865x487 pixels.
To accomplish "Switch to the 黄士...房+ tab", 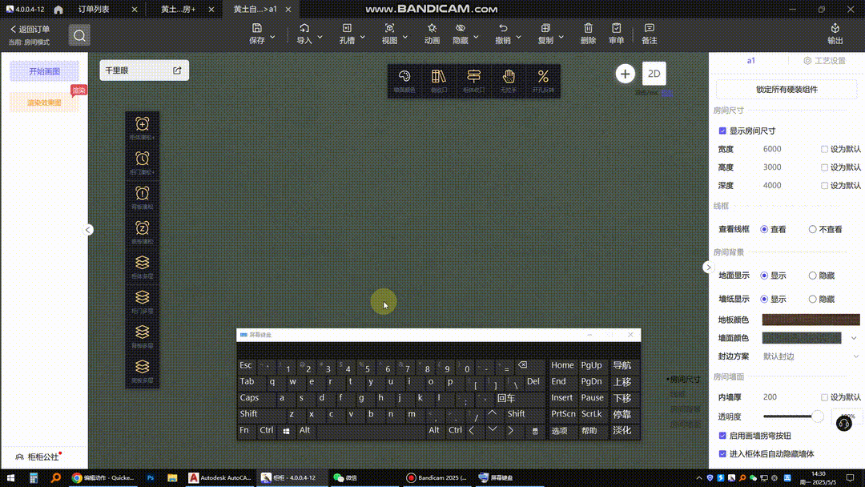I will (x=178, y=10).
